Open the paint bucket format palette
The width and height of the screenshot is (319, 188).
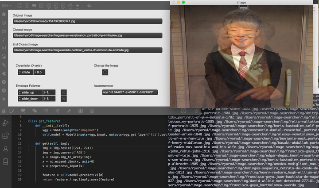[89, 5]
